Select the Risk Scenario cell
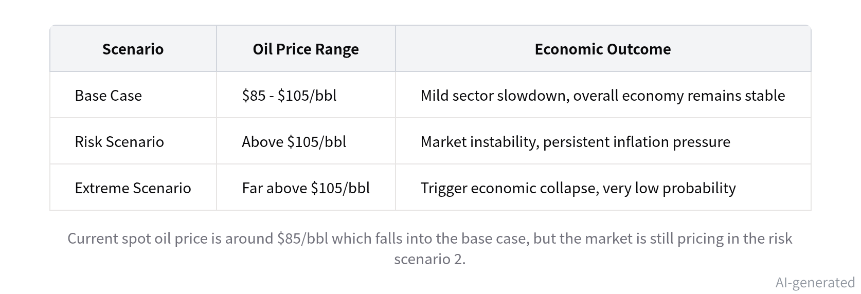 tap(133, 141)
